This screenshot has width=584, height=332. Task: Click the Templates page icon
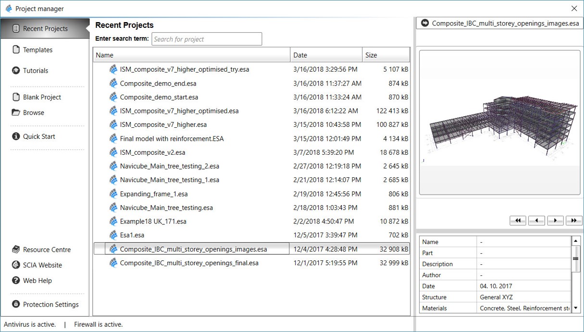[x=16, y=50]
